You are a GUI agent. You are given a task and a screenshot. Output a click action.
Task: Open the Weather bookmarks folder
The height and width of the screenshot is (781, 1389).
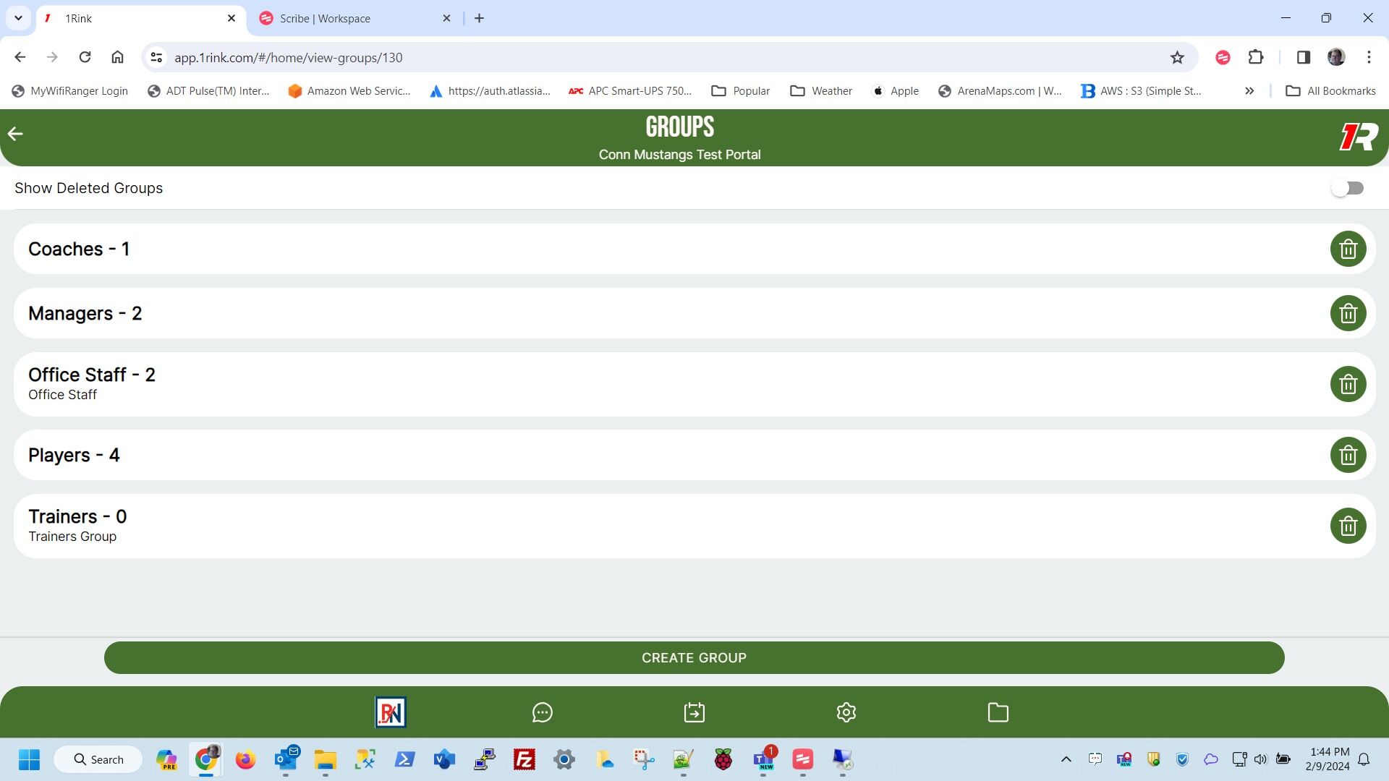821,91
